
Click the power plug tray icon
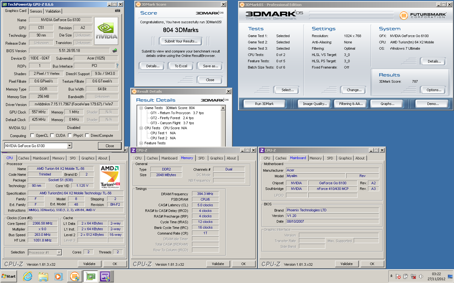(405, 277)
